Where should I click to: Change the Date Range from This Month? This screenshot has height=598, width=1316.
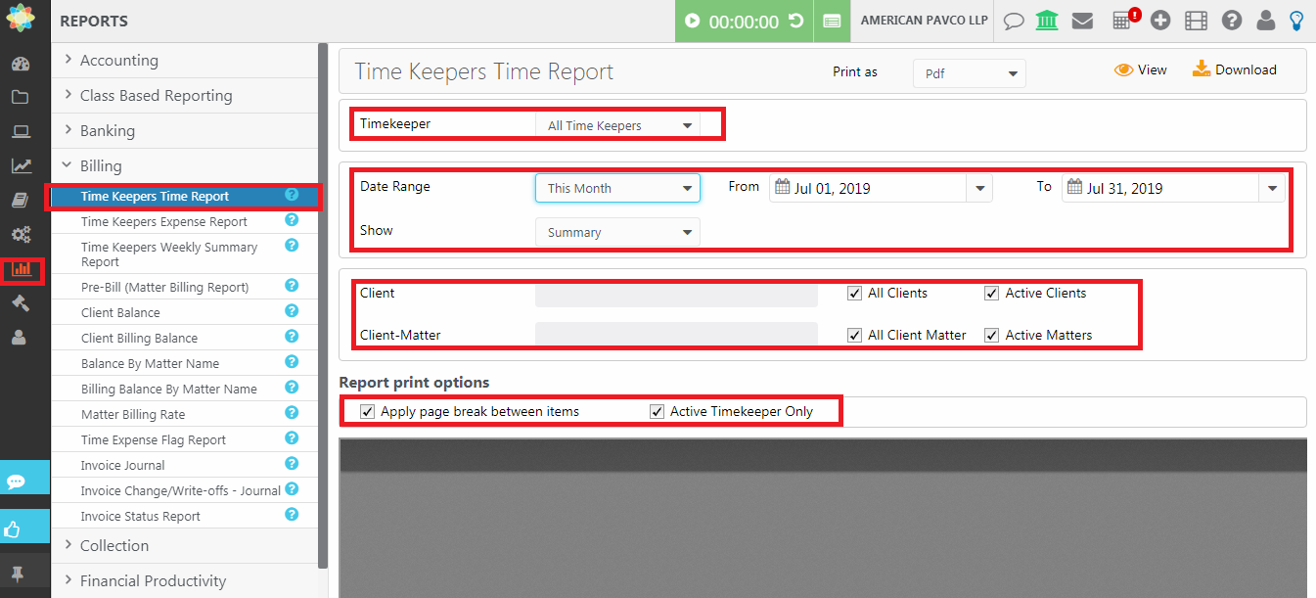(617, 188)
